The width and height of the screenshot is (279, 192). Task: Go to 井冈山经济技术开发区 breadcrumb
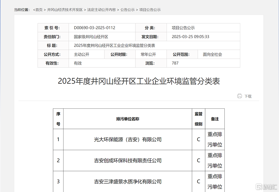[x=65, y=10]
